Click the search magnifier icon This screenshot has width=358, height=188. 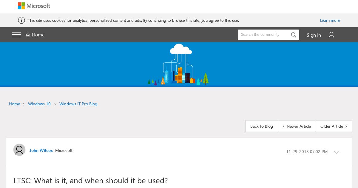(294, 35)
